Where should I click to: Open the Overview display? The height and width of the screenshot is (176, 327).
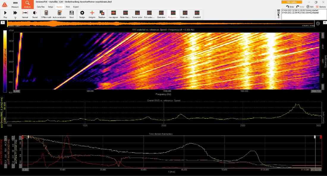pyautogui.click(x=161, y=14)
